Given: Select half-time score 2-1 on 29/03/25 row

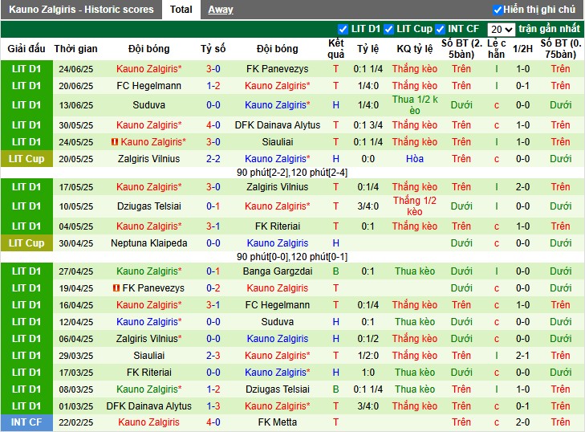Looking at the screenshot, I should (522, 356).
